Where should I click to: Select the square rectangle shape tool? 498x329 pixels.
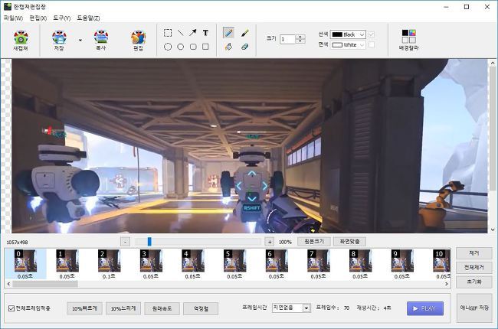pos(205,47)
